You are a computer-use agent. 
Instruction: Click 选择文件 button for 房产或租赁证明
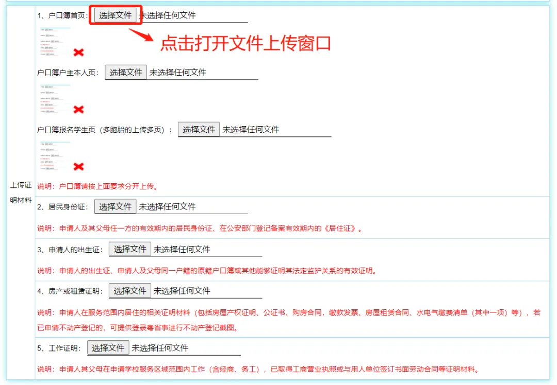point(129,291)
